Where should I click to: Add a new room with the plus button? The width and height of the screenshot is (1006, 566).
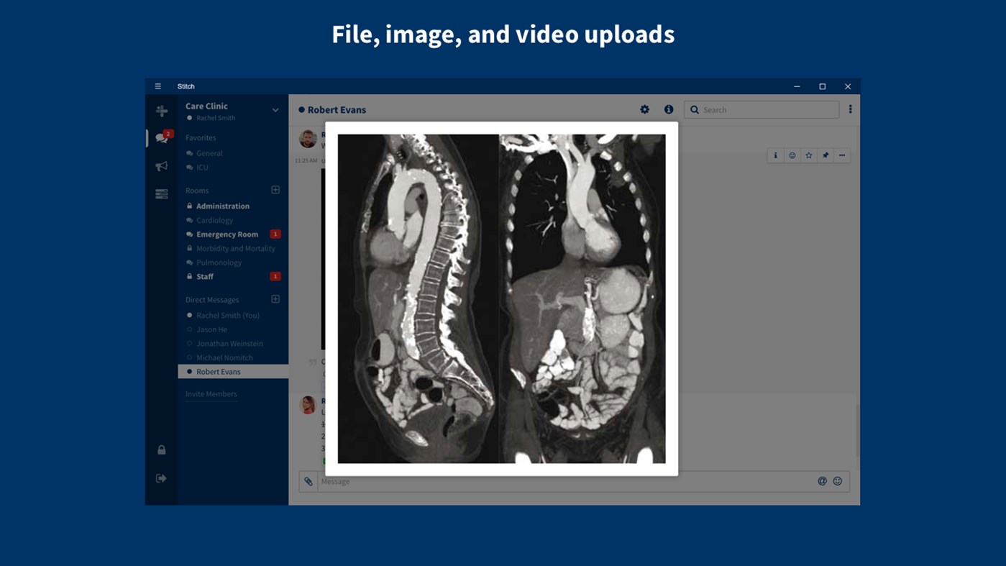275,189
